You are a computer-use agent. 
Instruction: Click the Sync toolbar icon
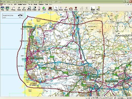[7, 9]
